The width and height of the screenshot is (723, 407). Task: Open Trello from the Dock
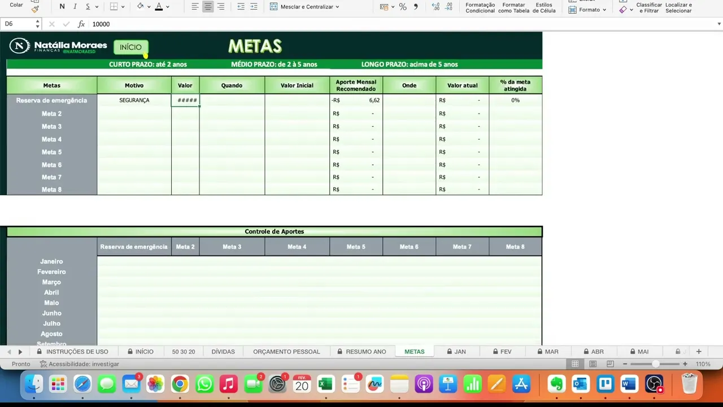click(x=605, y=384)
